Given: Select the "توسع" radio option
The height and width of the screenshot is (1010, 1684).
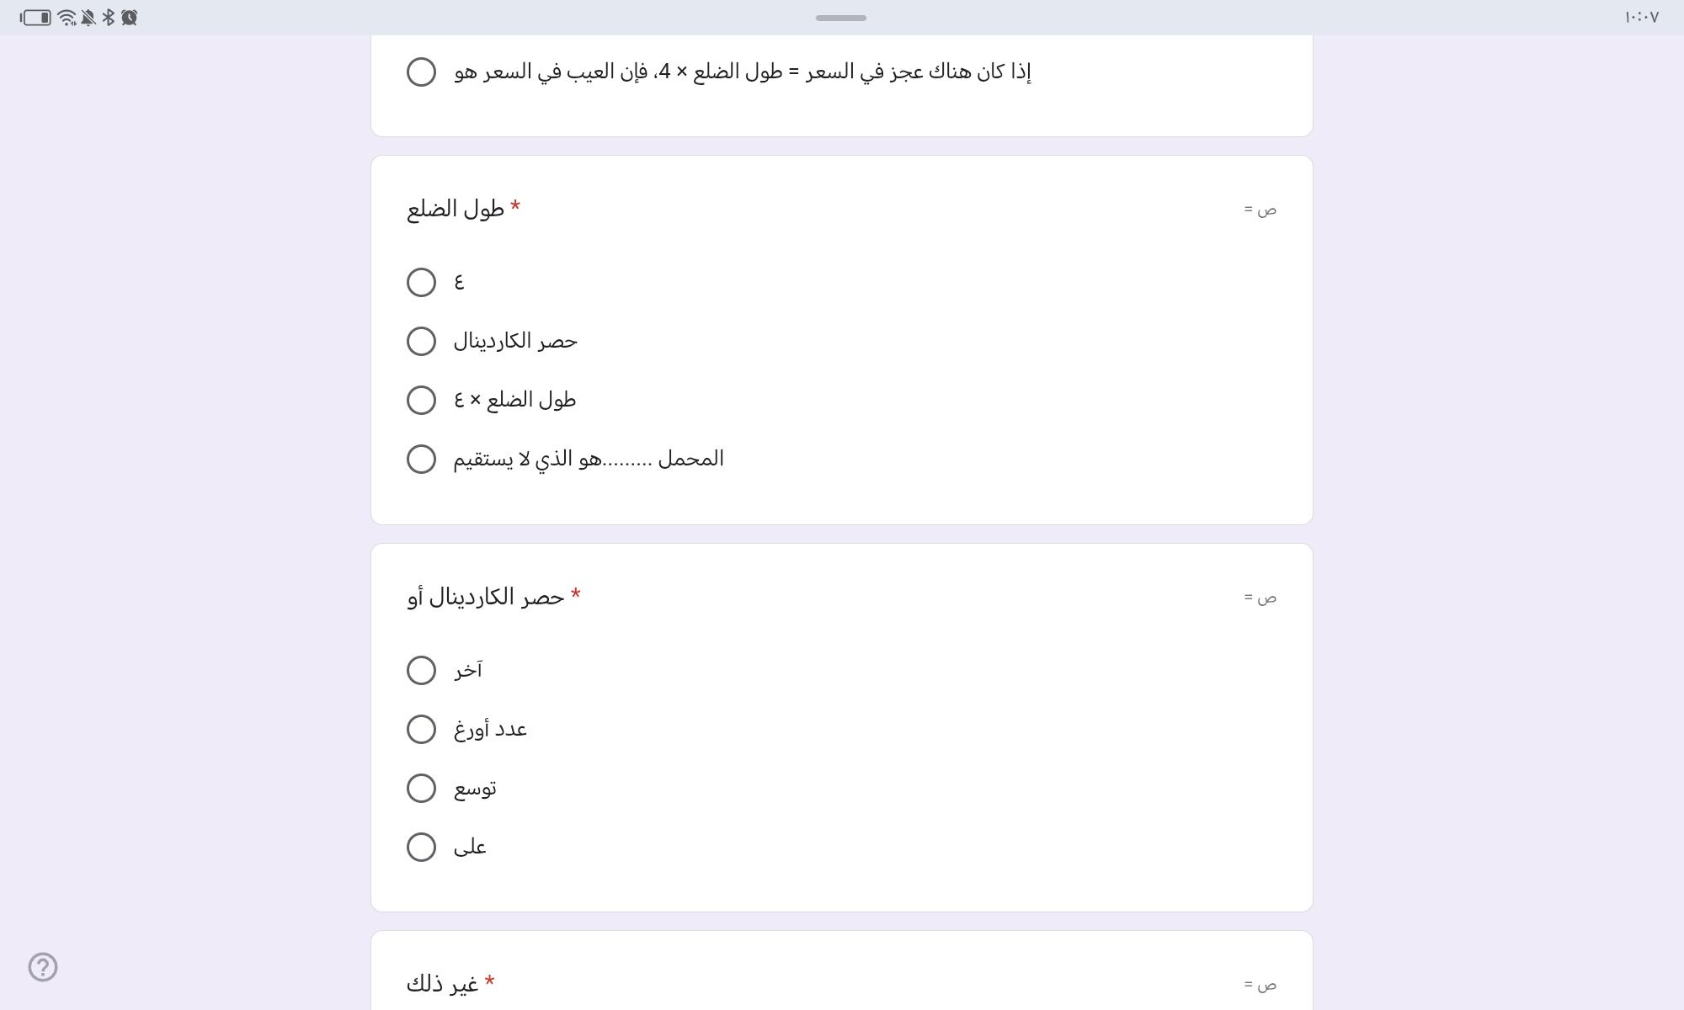Looking at the screenshot, I should click(x=421, y=788).
